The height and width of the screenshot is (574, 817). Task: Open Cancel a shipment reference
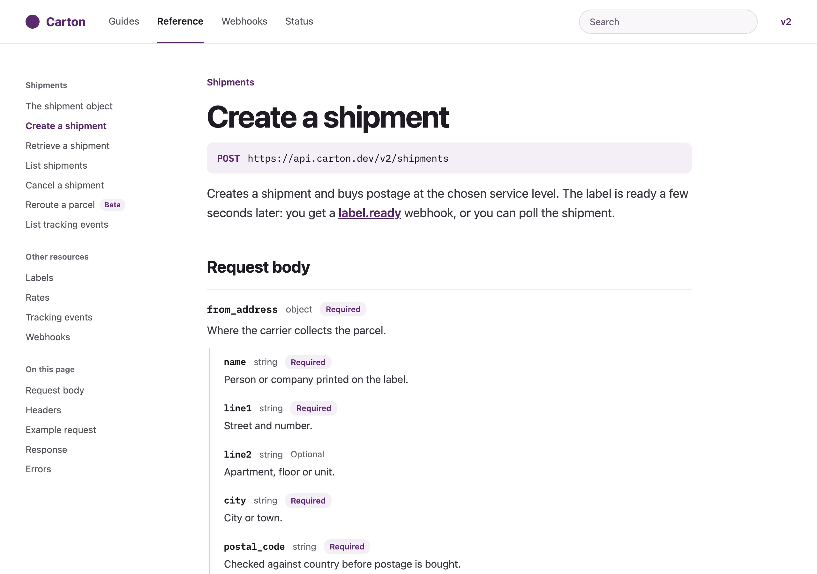[65, 185]
